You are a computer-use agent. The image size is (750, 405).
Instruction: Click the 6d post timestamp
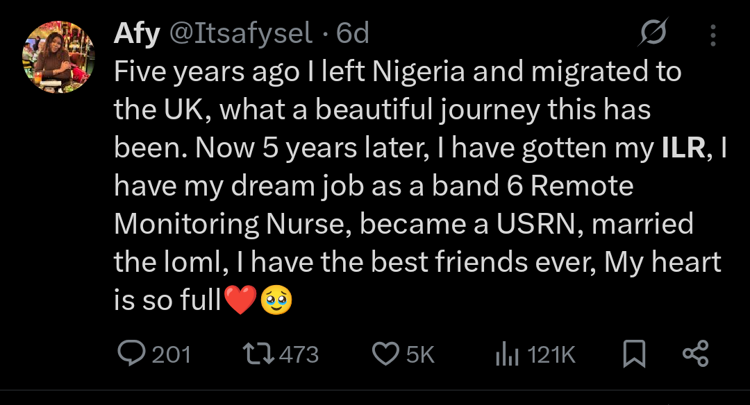pyautogui.click(x=352, y=33)
